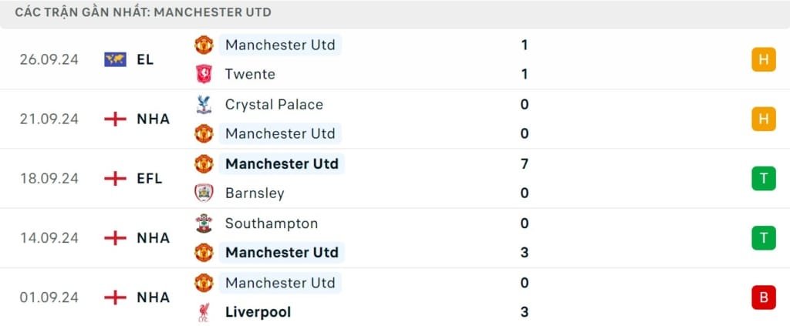Click the Crystal Palace club crest

pos(203,104)
